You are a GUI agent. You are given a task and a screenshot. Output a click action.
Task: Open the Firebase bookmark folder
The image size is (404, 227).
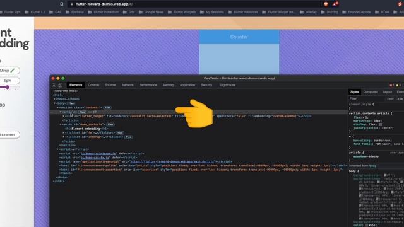click(74, 12)
